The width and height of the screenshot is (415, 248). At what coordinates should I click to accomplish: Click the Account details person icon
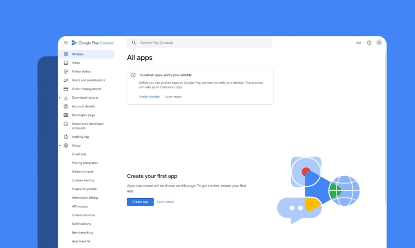tap(66, 106)
